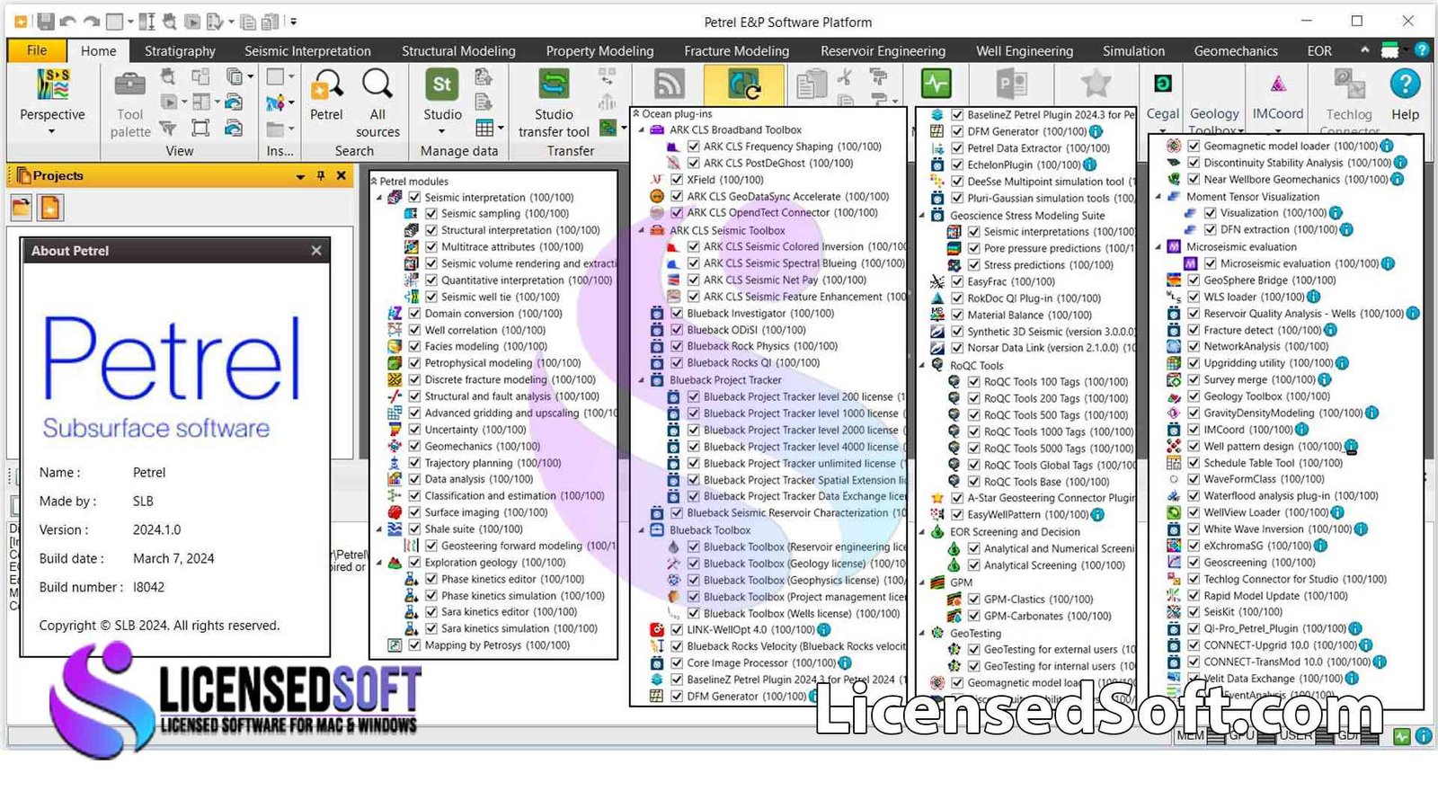Click the RSS feed ribbon icon
The image size is (1438, 809).
[x=669, y=84]
